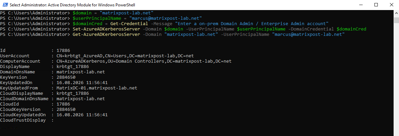This screenshot has width=399, height=136.
Task: Click the KeyVersion label
Action: tap(13, 77)
